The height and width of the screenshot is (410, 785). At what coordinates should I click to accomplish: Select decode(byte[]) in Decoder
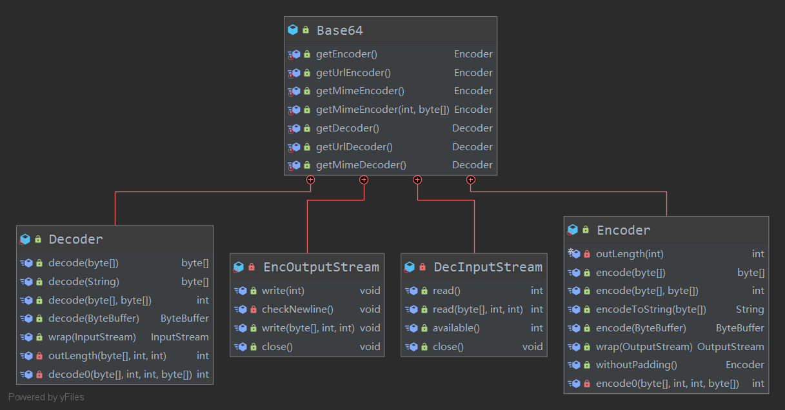(83, 263)
